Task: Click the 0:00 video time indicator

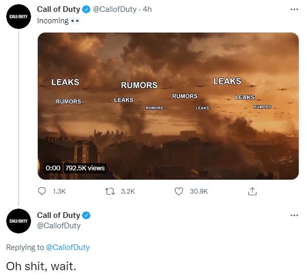Action: coord(53,168)
